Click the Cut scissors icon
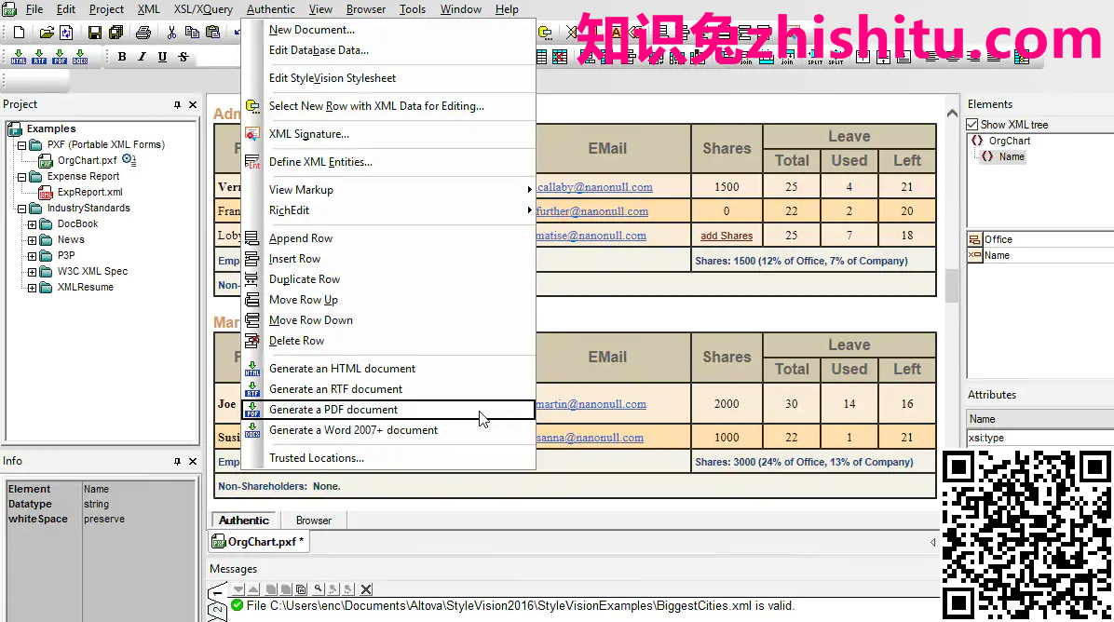This screenshot has width=1114, height=622. click(x=171, y=32)
